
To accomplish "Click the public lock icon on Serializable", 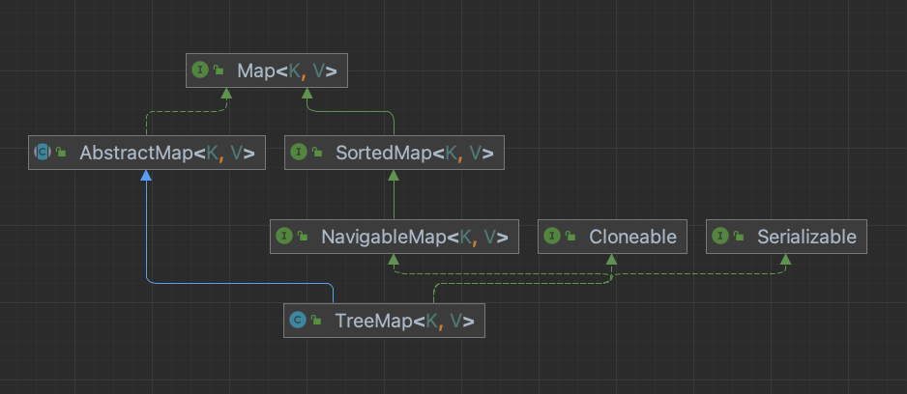I will click(x=739, y=237).
